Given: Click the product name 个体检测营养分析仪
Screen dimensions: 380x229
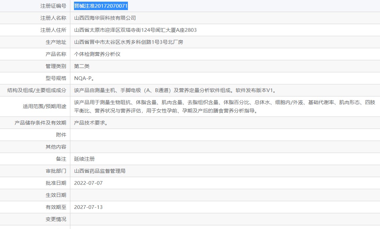Looking at the screenshot, I should coord(97,54).
